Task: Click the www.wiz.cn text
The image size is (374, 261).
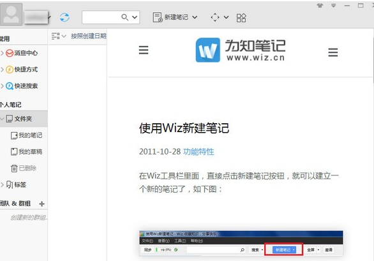Action: pos(255,57)
